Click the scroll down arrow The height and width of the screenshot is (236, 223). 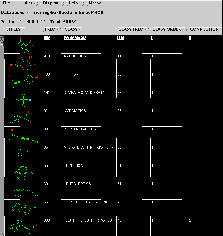2,233
